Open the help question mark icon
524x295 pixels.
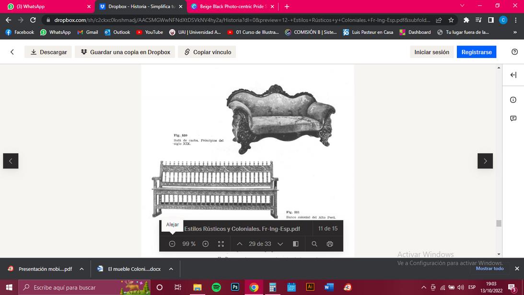(514, 52)
